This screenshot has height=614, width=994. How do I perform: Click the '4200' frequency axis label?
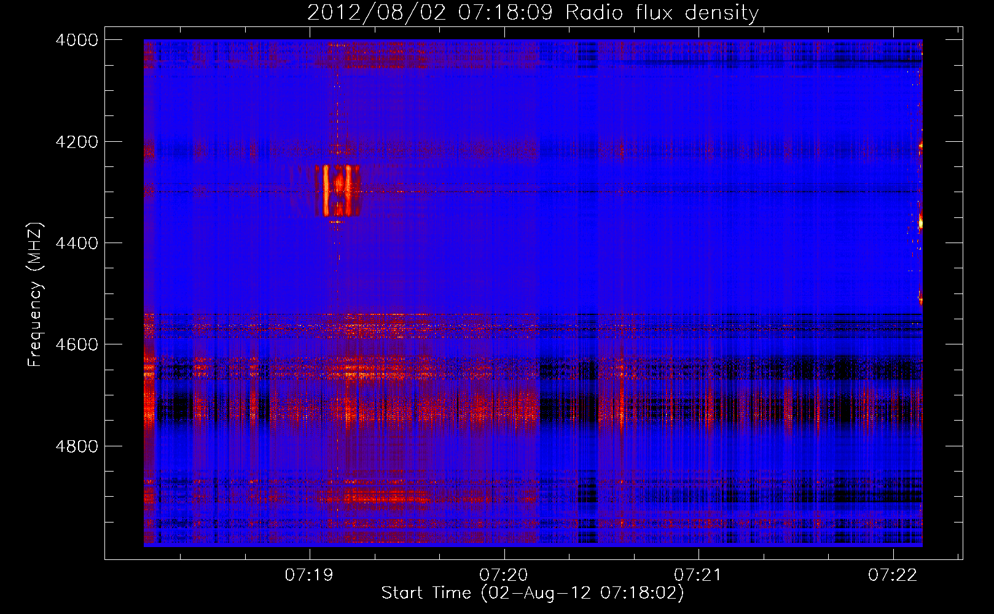point(77,142)
